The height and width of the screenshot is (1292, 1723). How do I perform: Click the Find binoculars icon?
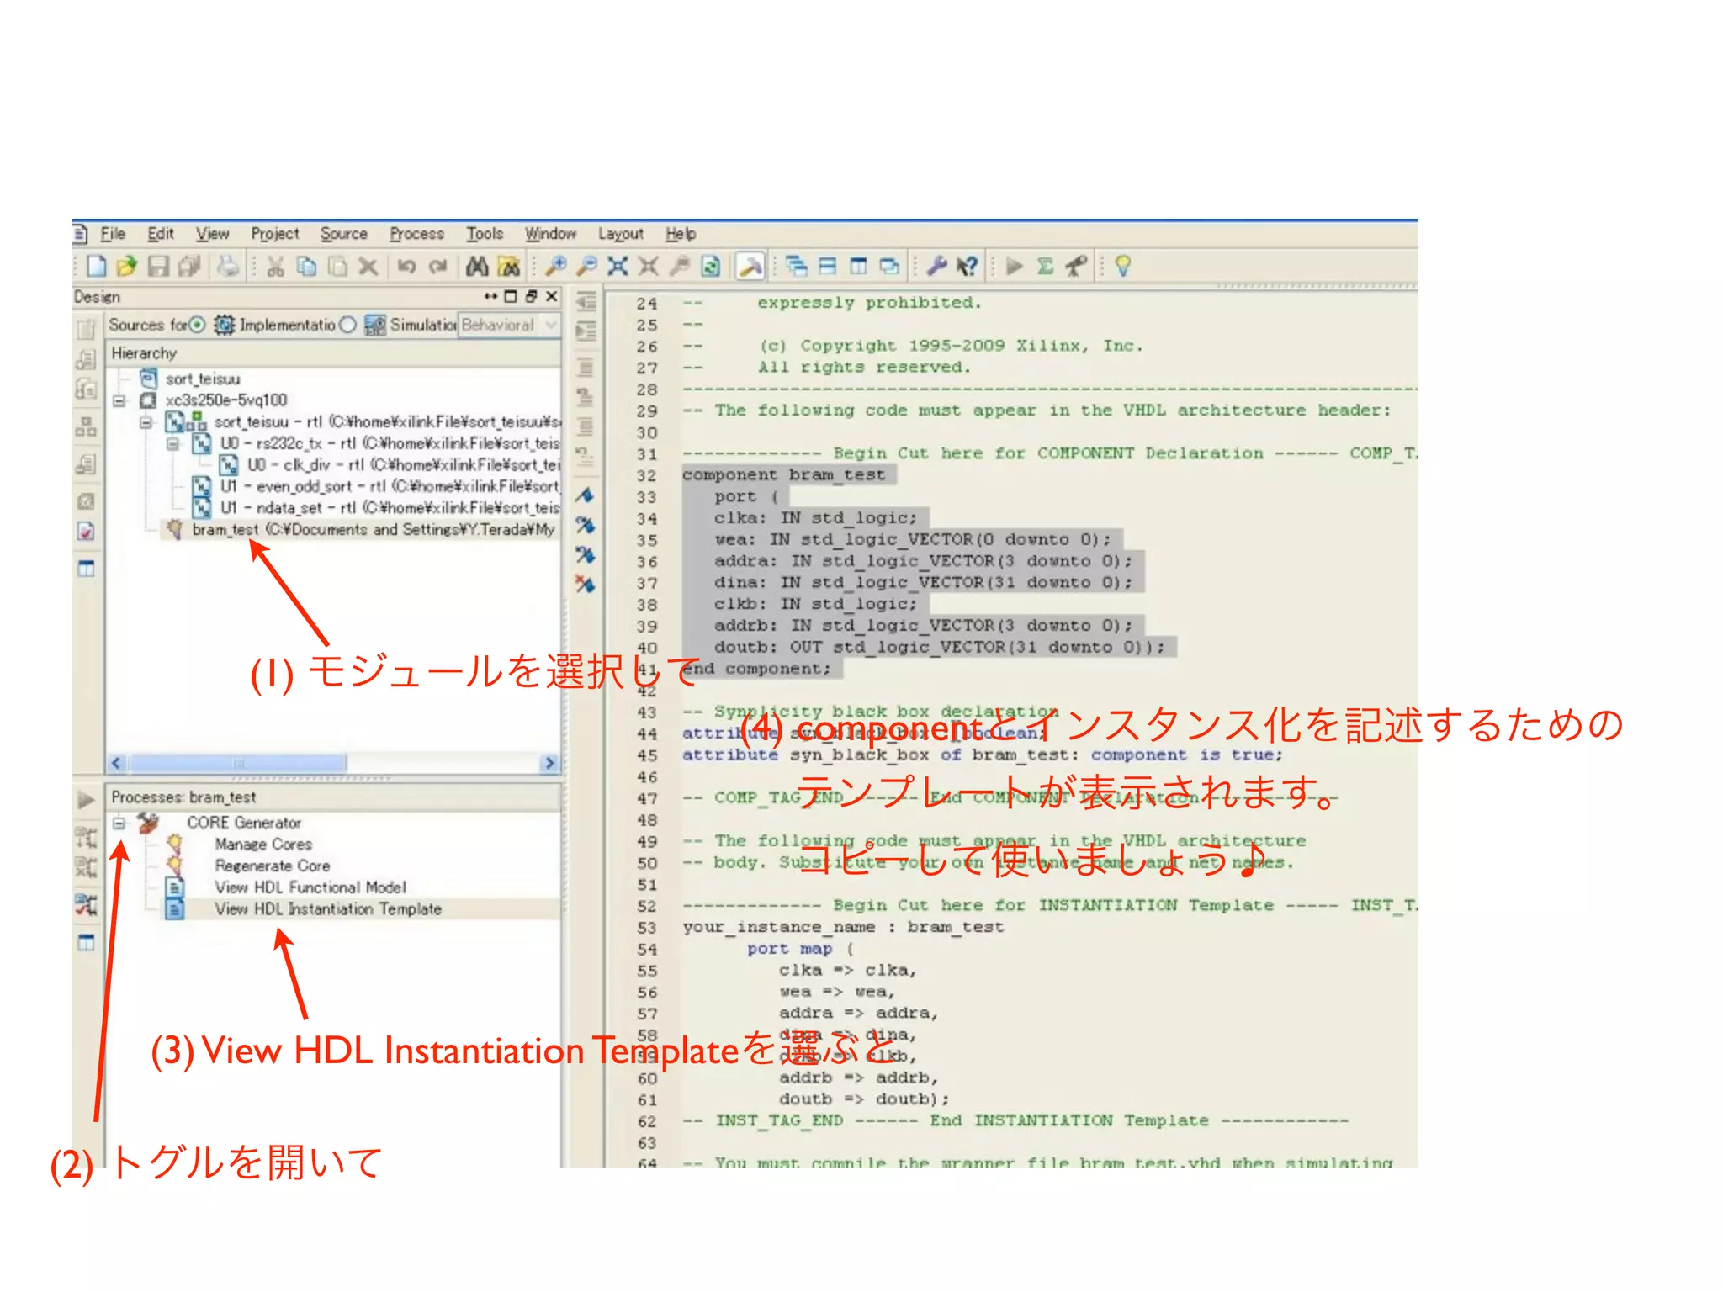pos(477,267)
